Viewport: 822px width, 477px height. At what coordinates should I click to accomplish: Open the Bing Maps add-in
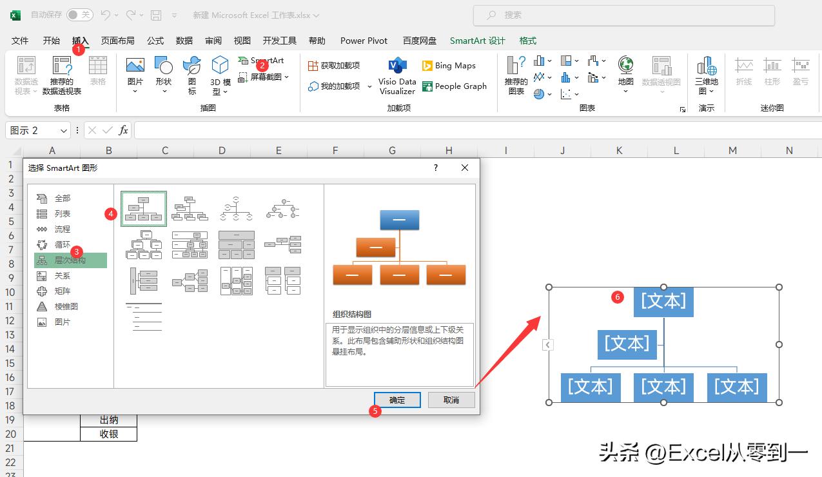pyautogui.click(x=449, y=65)
